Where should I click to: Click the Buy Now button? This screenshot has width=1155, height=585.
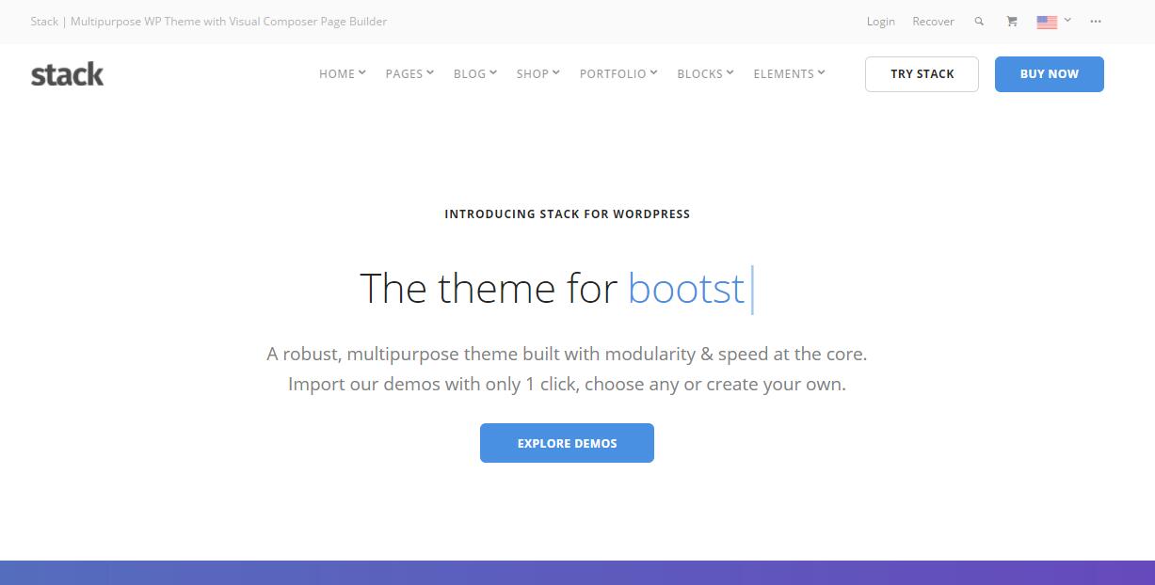[1050, 74]
